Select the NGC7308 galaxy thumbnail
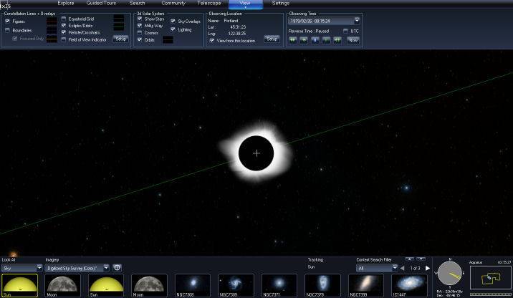Screen dimensions: 513x298 [193, 284]
